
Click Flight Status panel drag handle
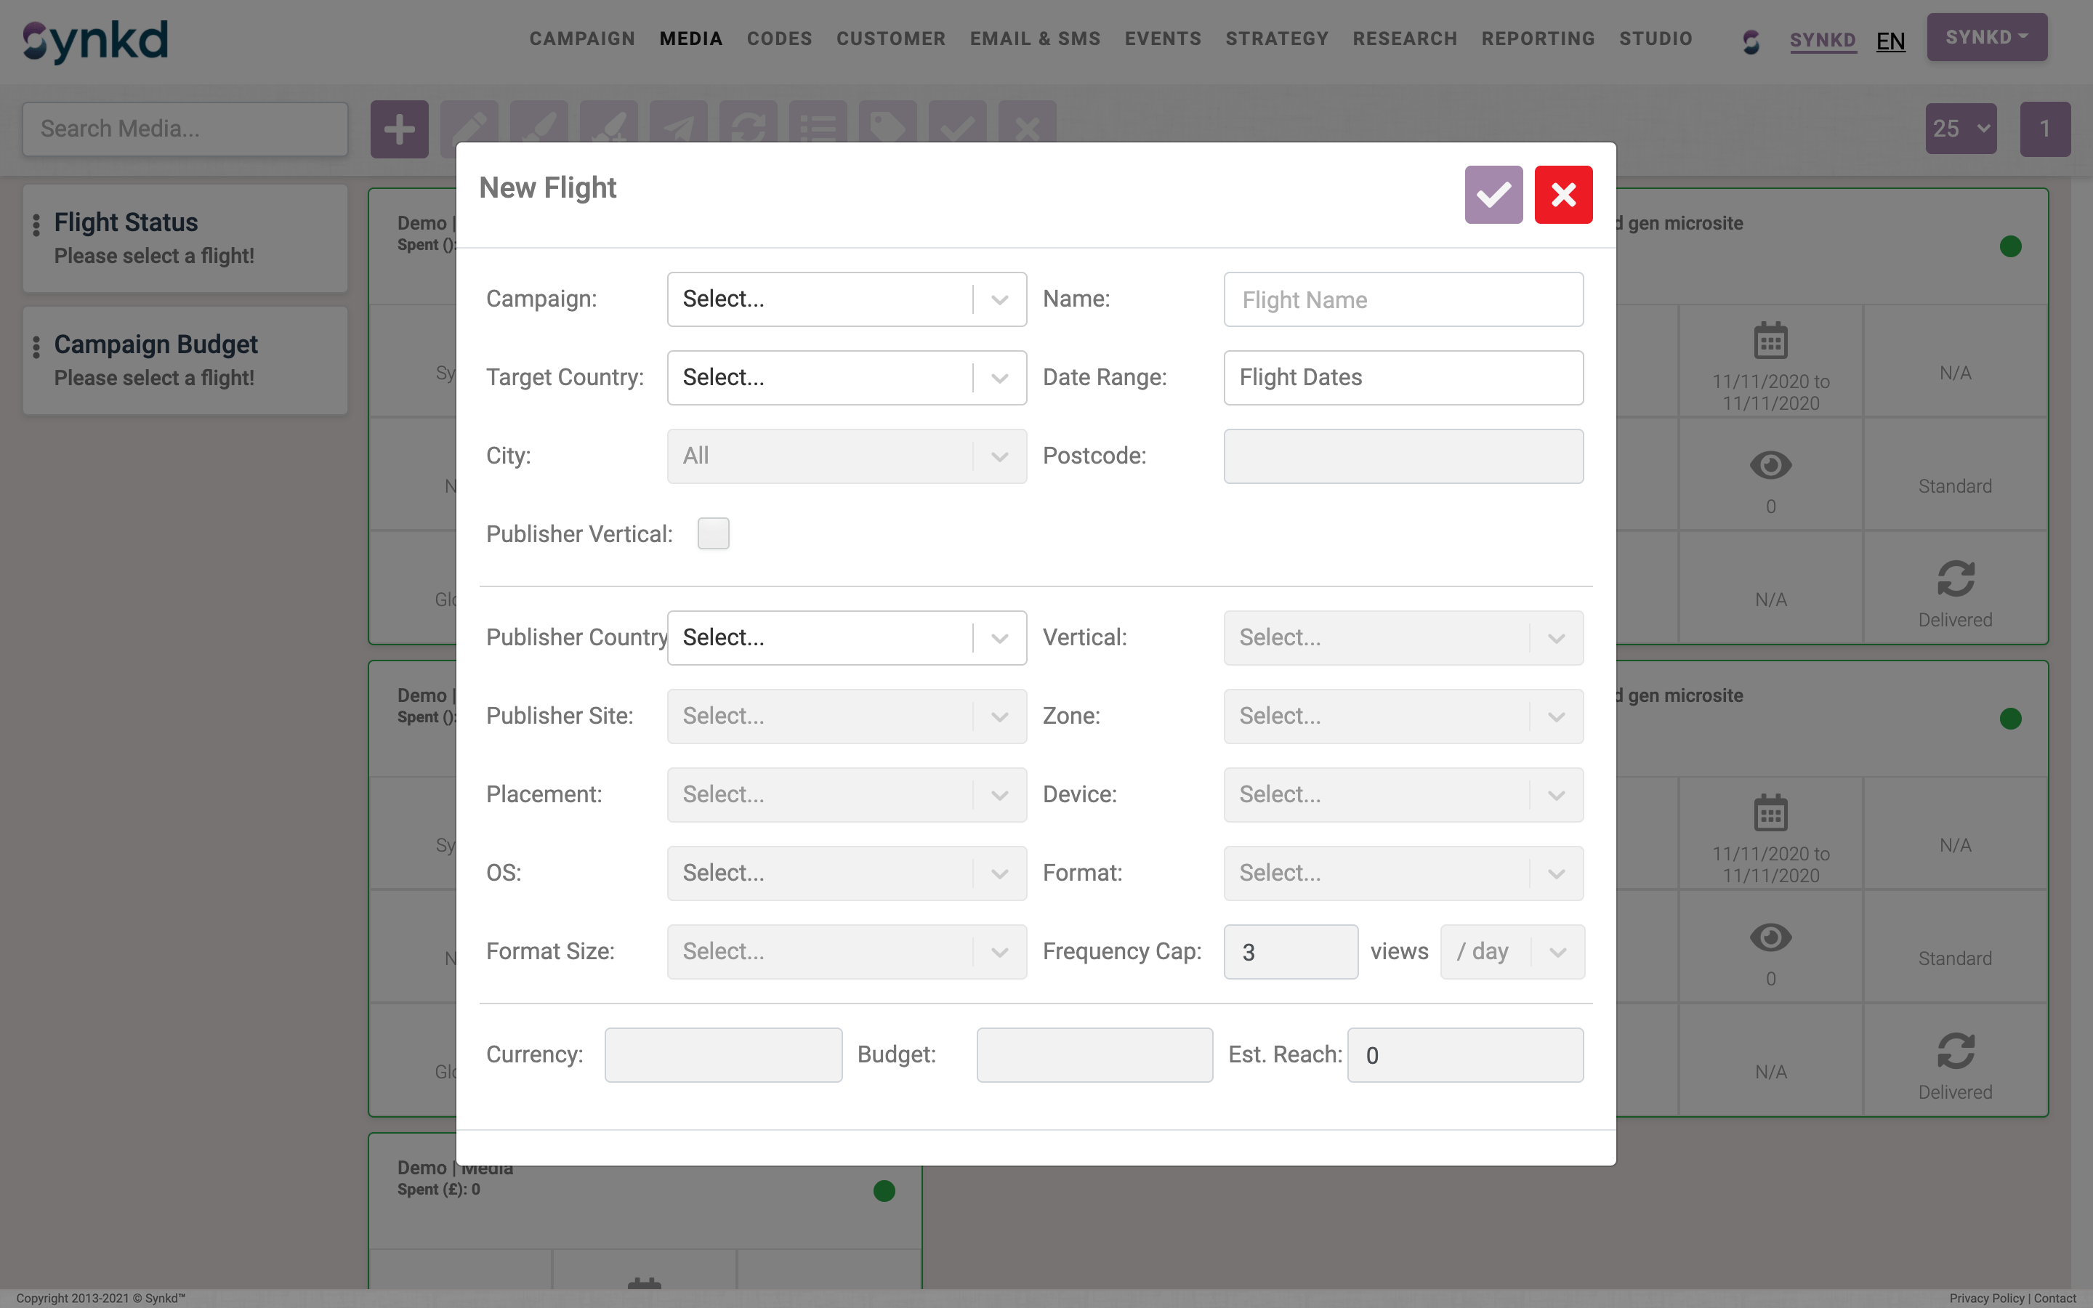pyautogui.click(x=36, y=225)
